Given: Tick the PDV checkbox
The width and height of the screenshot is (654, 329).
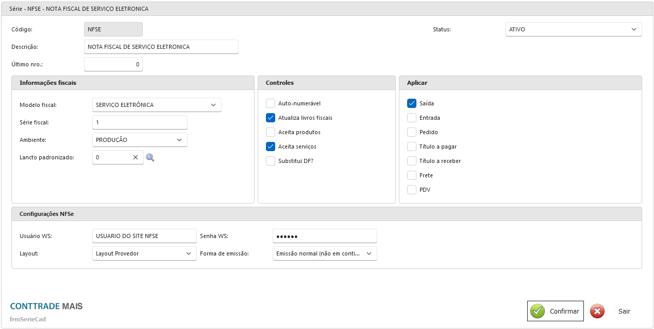Looking at the screenshot, I should tap(412, 190).
